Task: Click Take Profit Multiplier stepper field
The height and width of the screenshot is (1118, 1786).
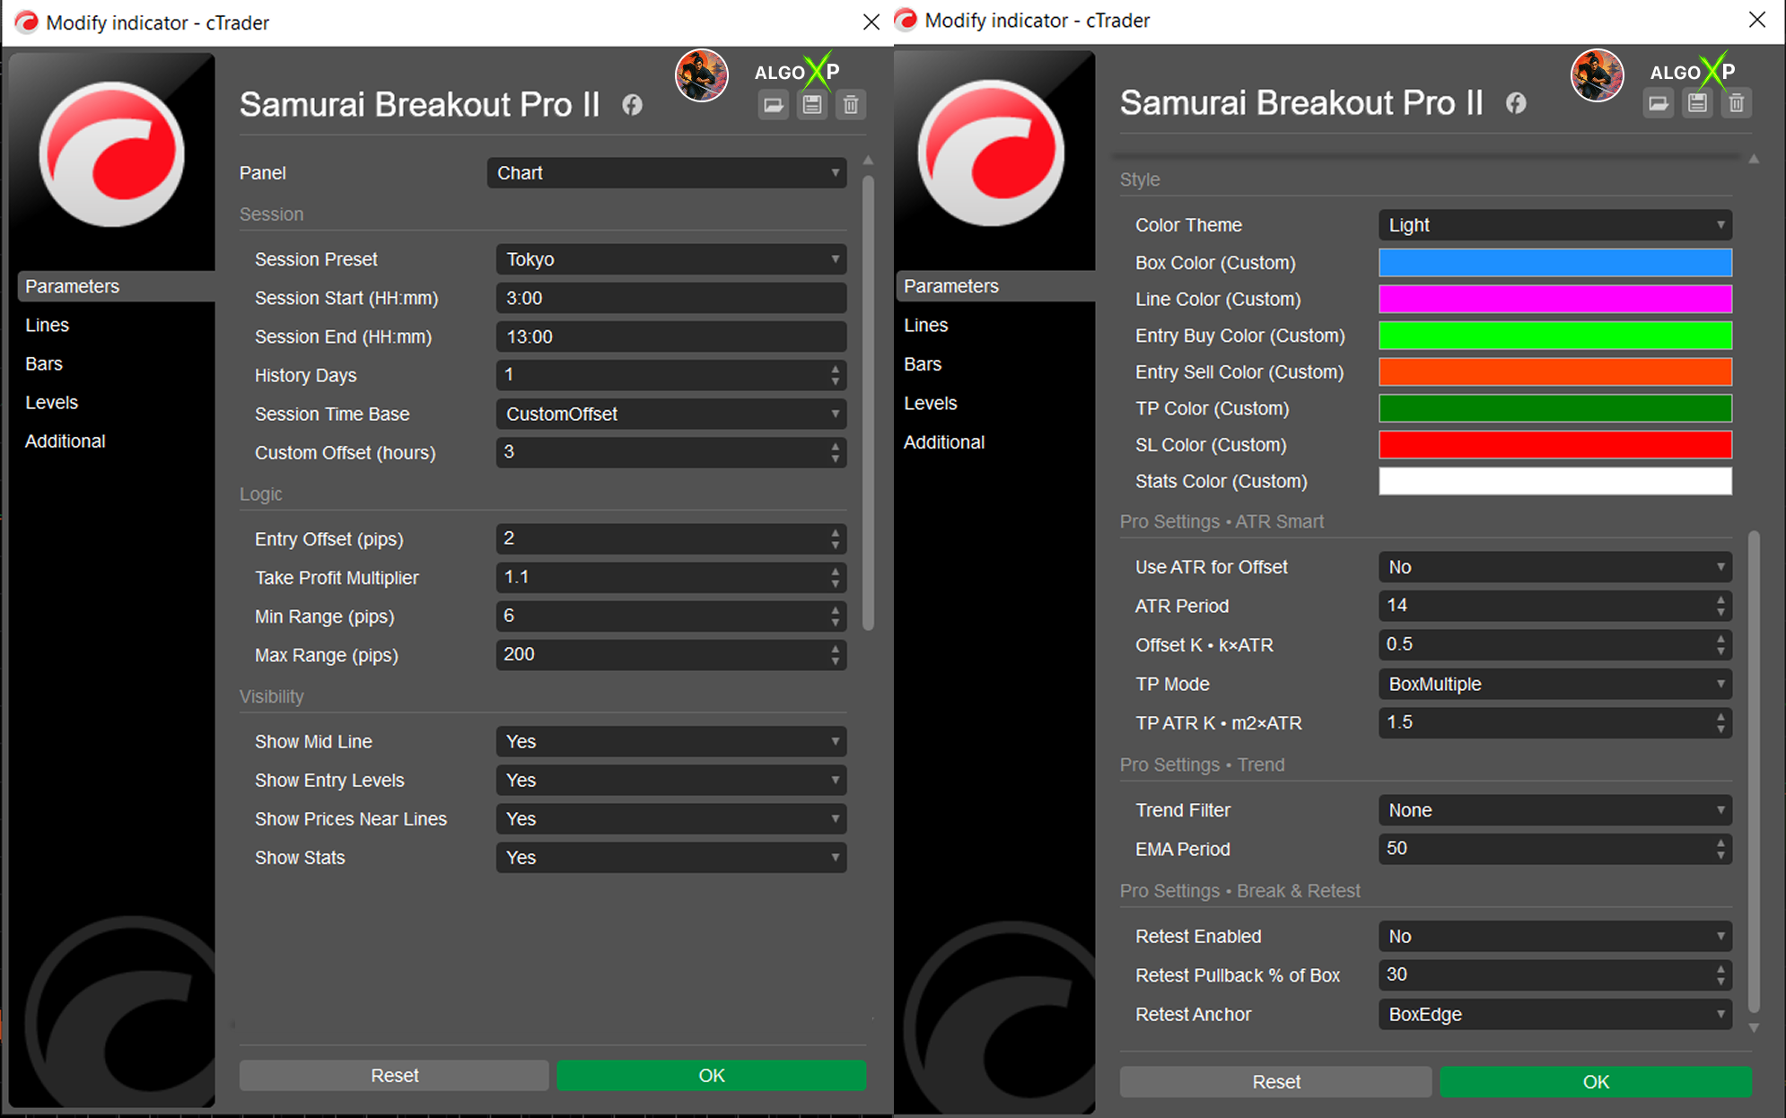Action: [671, 578]
